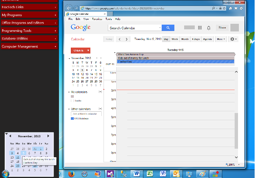Open the File menu
The width and height of the screenshot is (255, 178).
pyautogui.click(x=70, y=19)
